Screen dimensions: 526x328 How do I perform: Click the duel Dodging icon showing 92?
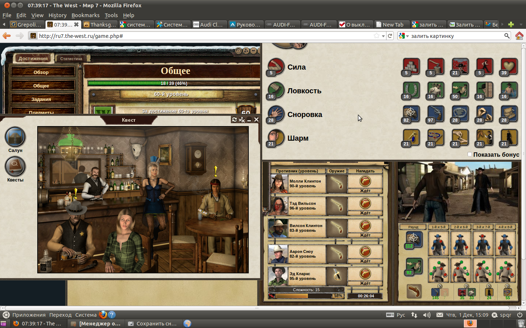click(x=413, y=267)
